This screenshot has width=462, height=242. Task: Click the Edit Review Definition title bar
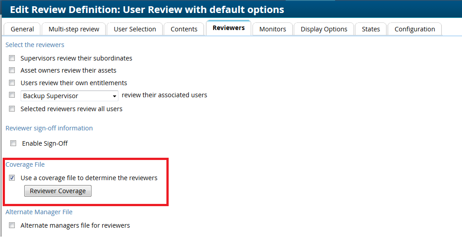click(147, 9)
